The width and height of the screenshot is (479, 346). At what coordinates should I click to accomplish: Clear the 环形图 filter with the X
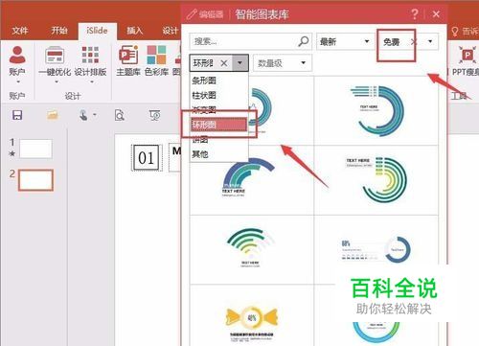224,63
